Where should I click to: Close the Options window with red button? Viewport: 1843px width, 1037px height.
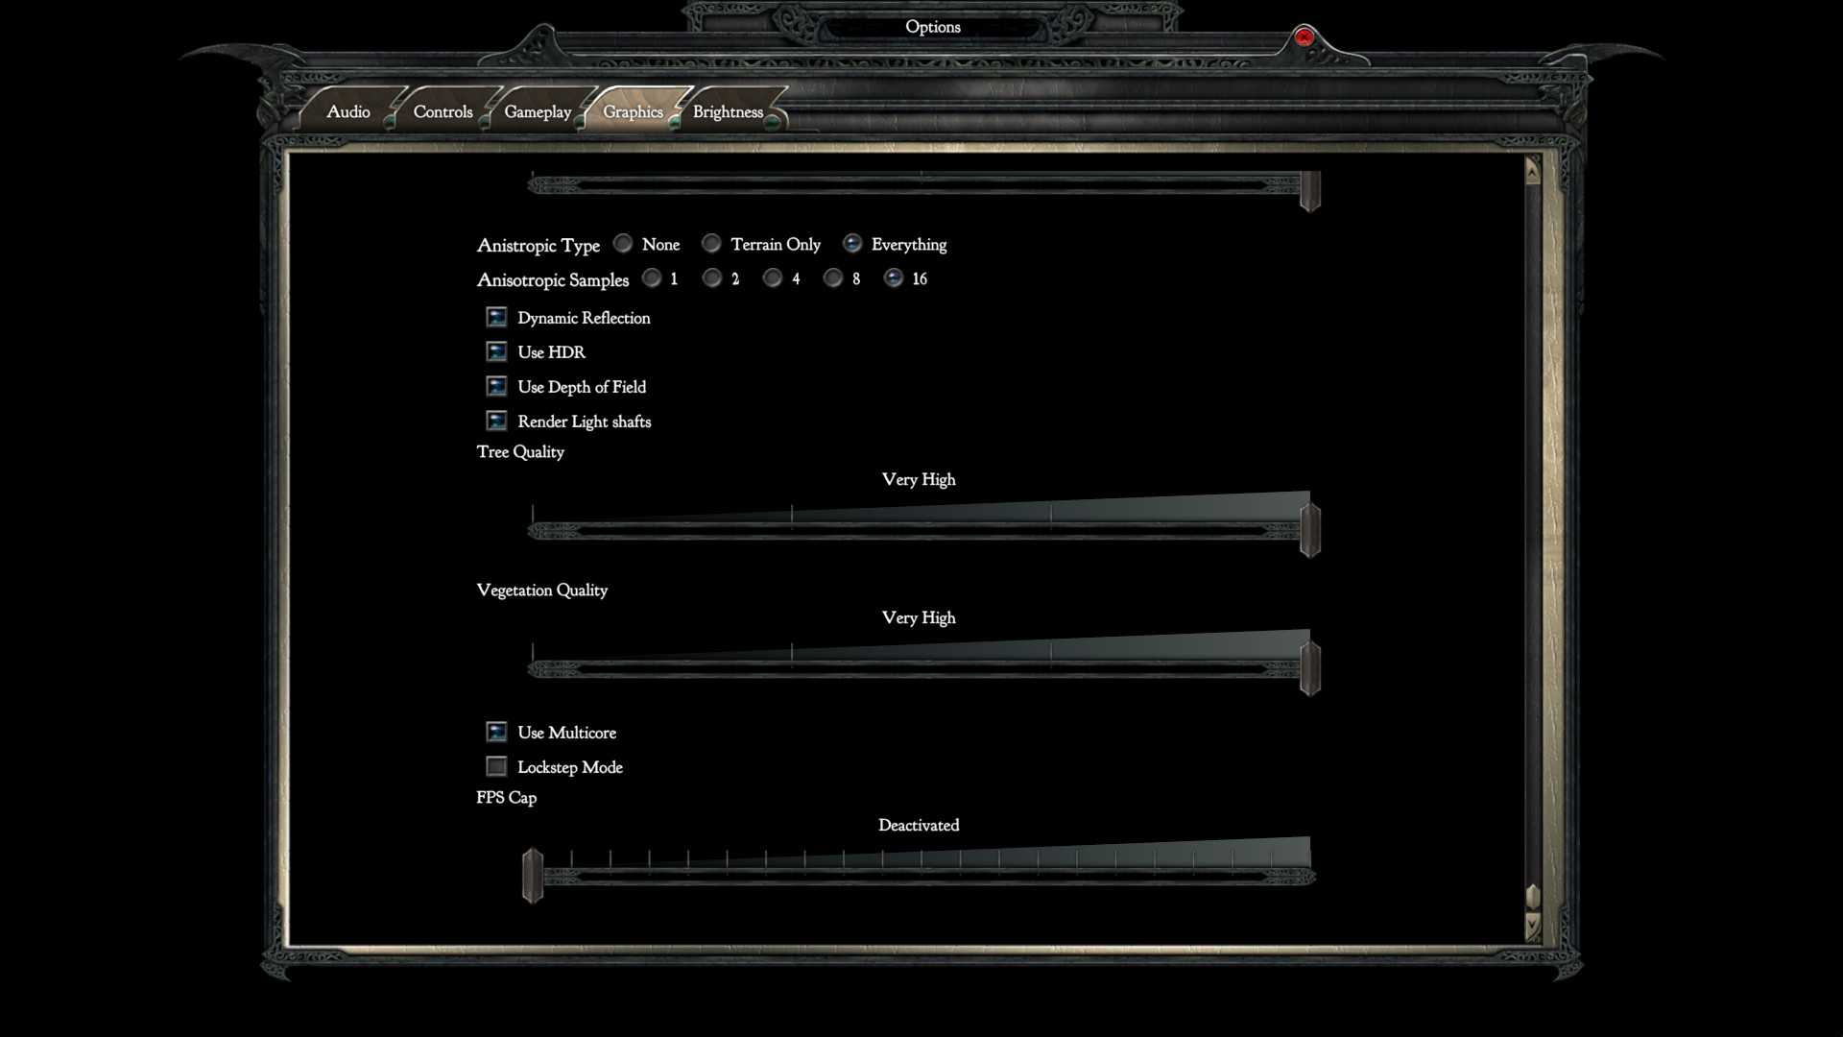(x=1304, y=37)
